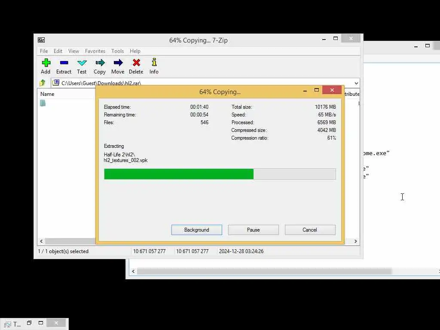Click the hl2_textures_002.vpk filename text
Image resolution: width=440 pixels, height=330 pixels.
pyautogui.click(x=125, y=161)
